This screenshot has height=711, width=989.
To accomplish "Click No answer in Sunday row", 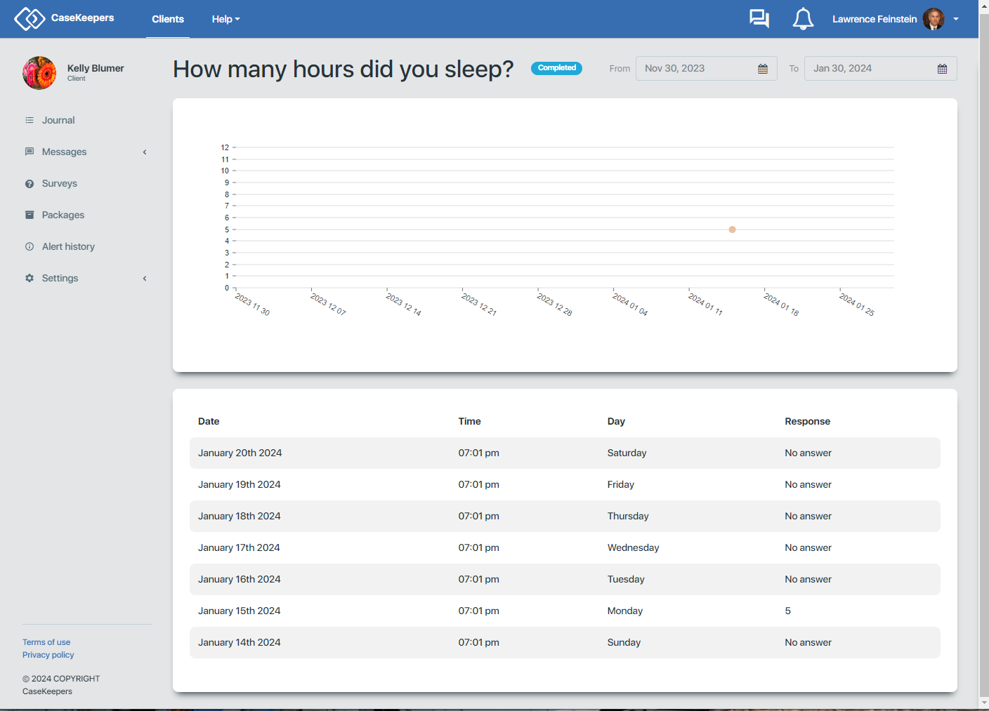I will click(808, 642).
